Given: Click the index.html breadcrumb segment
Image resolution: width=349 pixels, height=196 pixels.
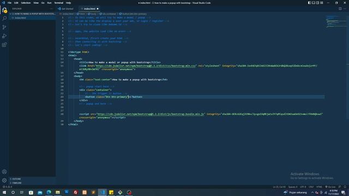Looking at the screenshot, I should click(67, 14).
